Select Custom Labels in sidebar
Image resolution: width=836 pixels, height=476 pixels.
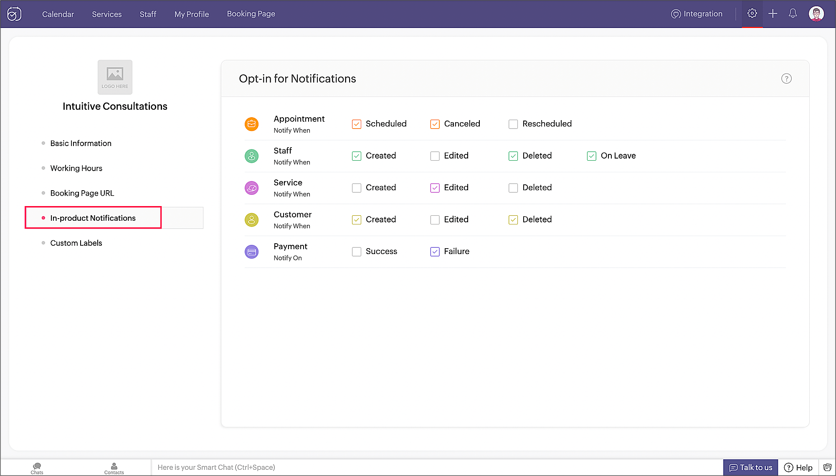76,243
